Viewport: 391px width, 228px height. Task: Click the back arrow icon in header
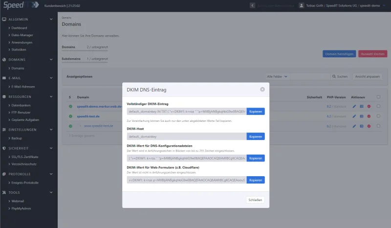(x=252, y=5)
